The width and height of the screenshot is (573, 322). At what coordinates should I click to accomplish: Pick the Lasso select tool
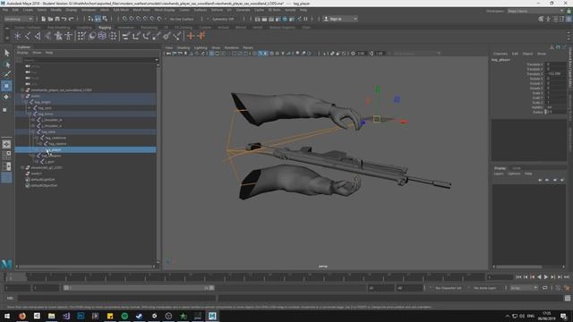tap(6, 64)
